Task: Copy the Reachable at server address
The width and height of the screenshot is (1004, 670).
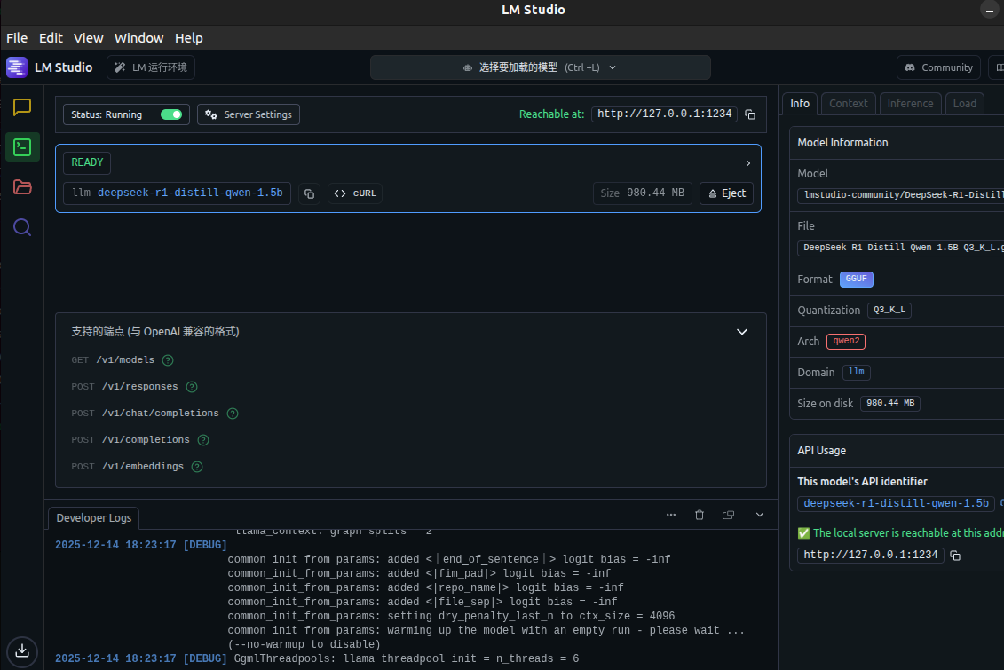Action: (x=750, y=114)
